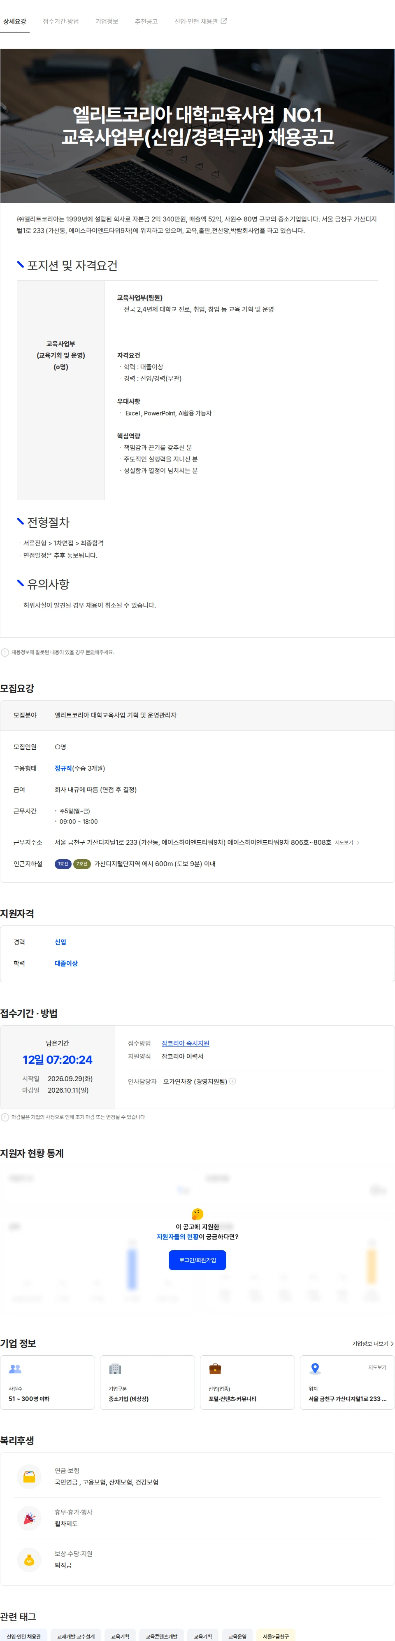The image size is (395, 1641).
Task: Click the thinking face emoji above the login prompt
Action: 197,1214
